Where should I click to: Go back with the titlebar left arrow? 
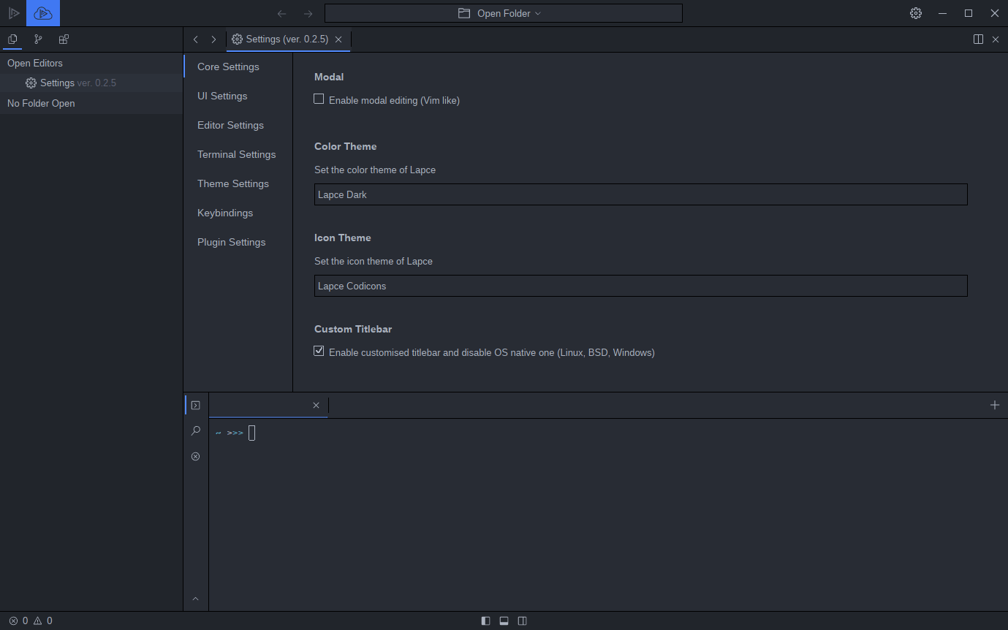282,14
